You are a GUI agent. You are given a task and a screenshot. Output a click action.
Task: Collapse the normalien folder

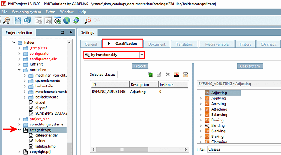point(19,70)
